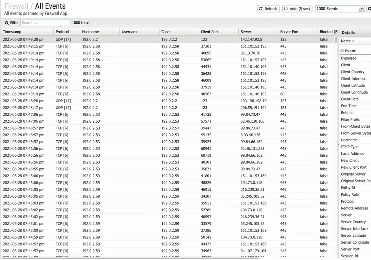Click into the Filter search field
The height and width of the screenshot is (260, 371).
tap(45, 23)
